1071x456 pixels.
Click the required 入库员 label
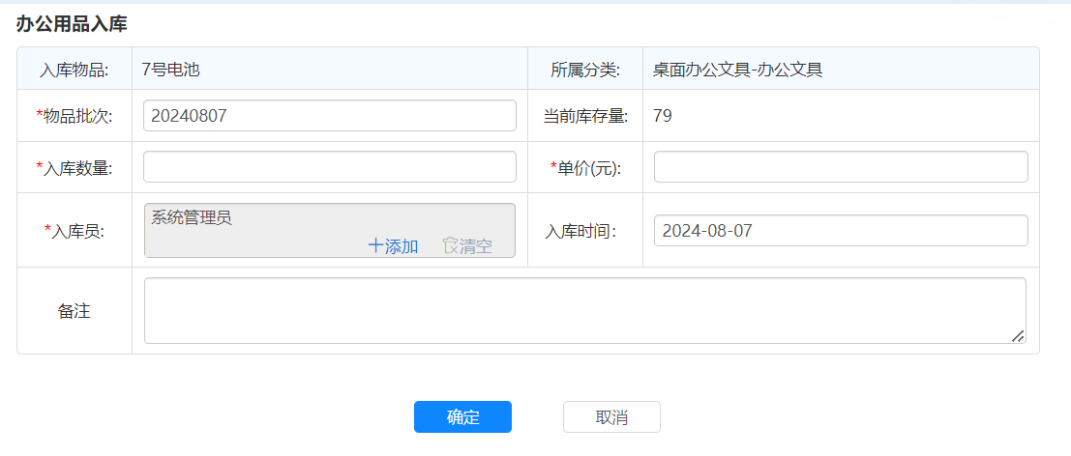(x=77, y=231)
